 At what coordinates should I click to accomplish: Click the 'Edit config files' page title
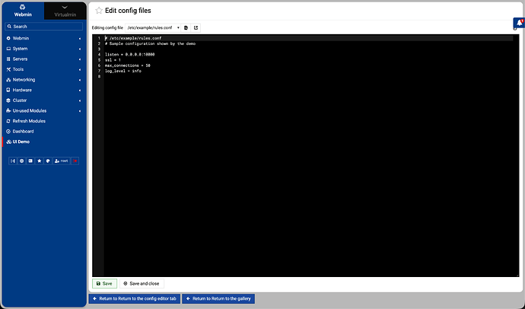click(128, 11)
